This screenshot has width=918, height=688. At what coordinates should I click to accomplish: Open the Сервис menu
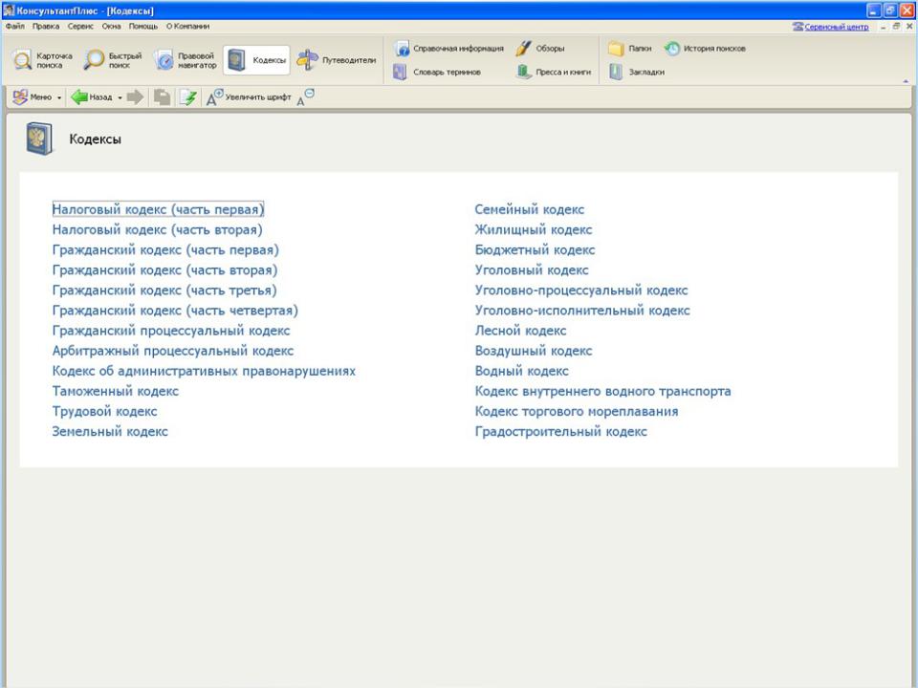coord(80,27)
